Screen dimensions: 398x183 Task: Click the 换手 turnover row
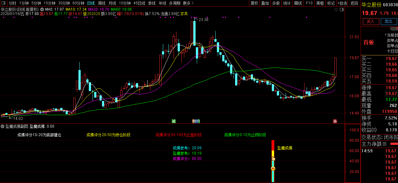379,118
